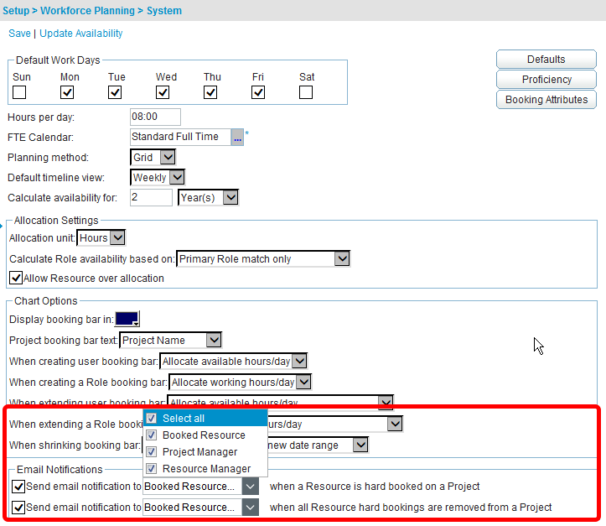Viewport: 606px width, 526px height.
Task: Open When creating user booking bar dropdown
Action: (x=234, y=361)
